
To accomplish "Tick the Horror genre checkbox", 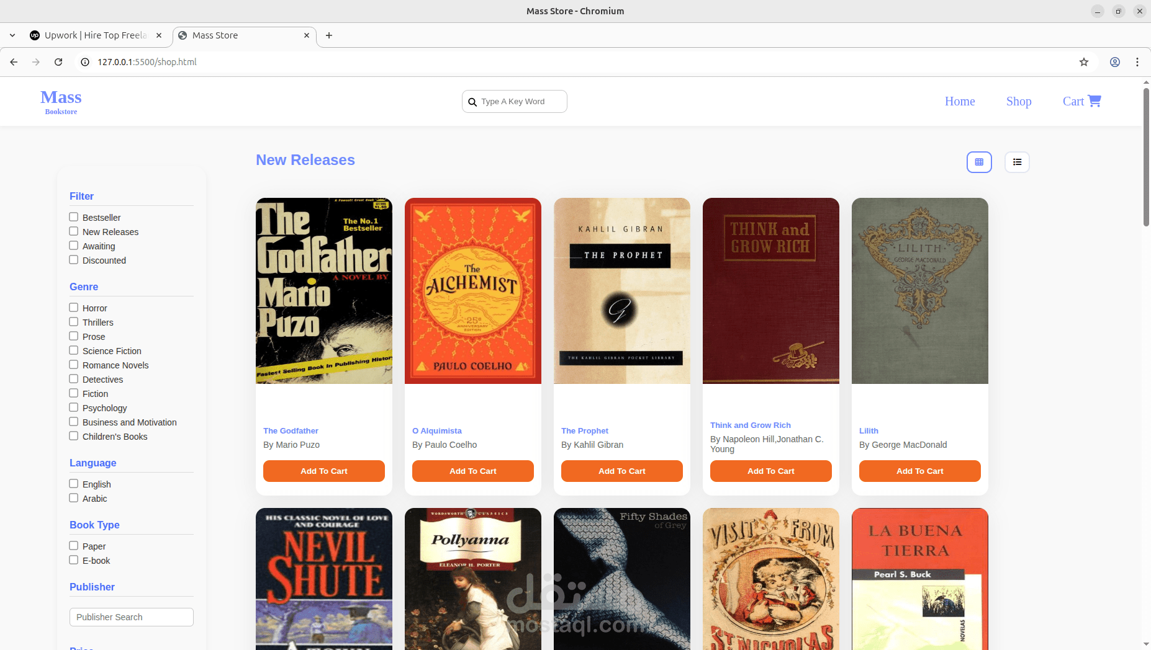I will pos(73,308).
